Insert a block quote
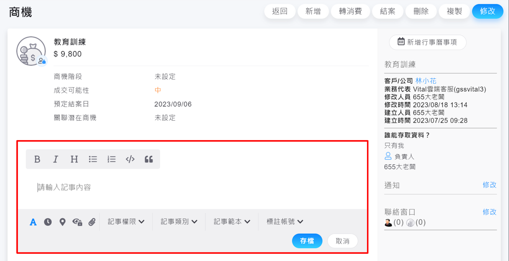This screenshot has height=261, width=509. 149,159
